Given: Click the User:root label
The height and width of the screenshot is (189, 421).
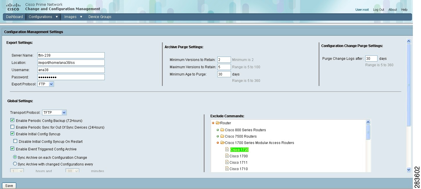Looking at the screenshot, I should [x=362, y=10].
